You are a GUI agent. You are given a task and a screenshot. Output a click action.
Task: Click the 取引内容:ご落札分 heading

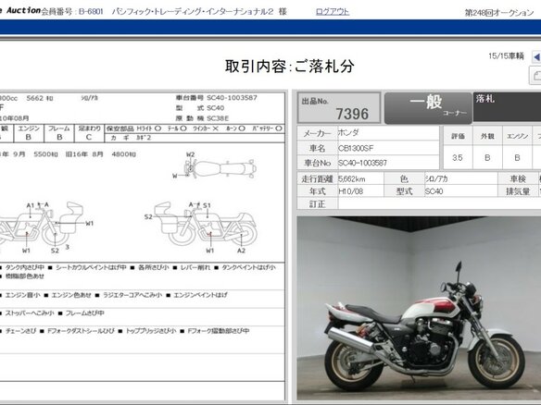click(x=289, y=67)
